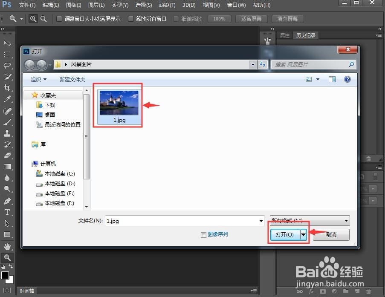Open zoom tool preset picker arrow

(21, 19)
